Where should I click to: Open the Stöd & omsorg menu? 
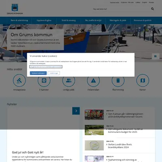68,20
